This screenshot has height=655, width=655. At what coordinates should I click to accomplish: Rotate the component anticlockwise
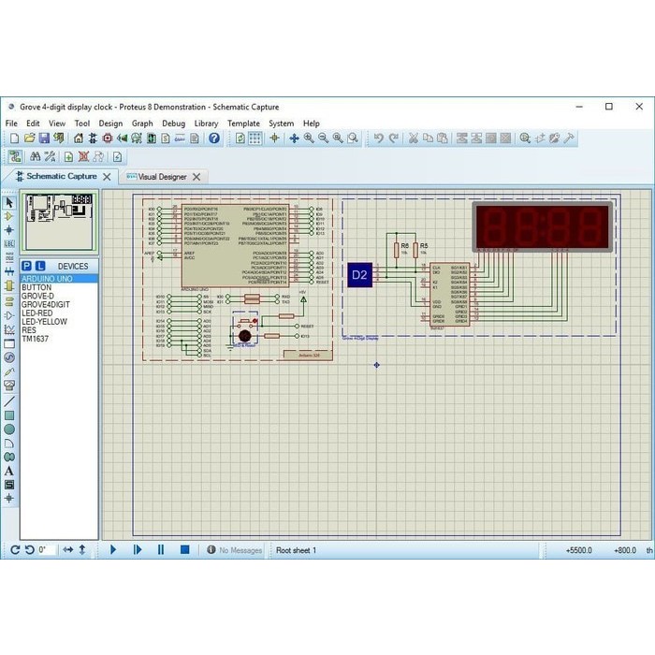[29, 550]
